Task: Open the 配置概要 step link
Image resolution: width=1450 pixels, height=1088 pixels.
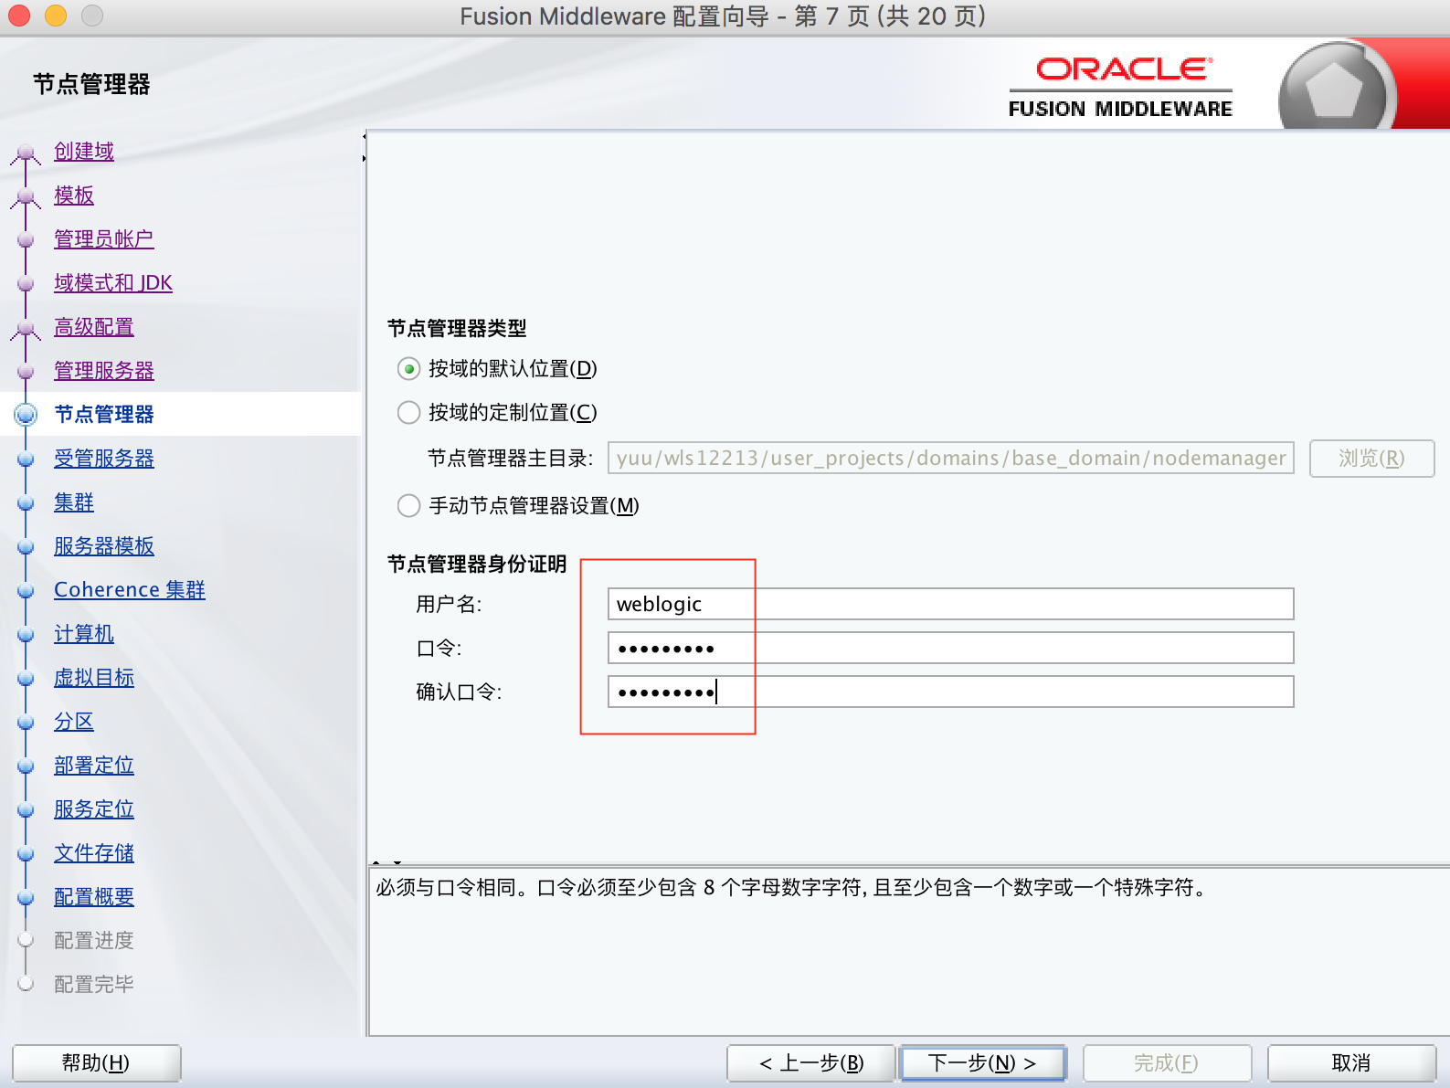Action: [x=94, y=897]
